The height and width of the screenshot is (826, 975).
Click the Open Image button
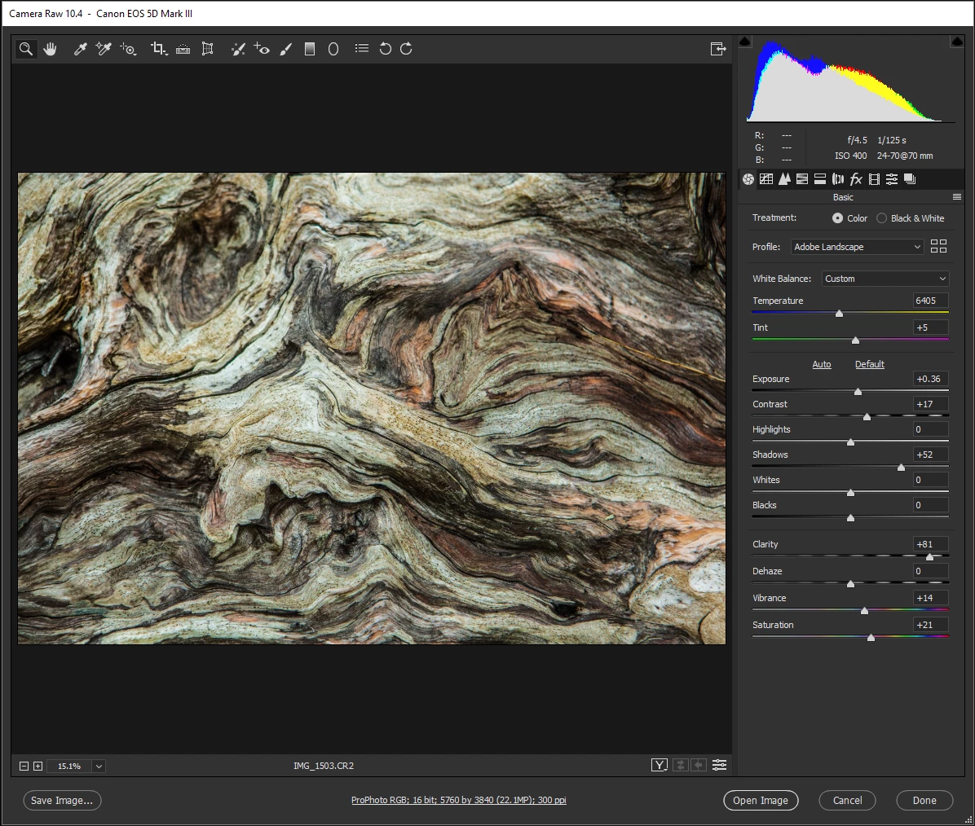click(760, 801)
